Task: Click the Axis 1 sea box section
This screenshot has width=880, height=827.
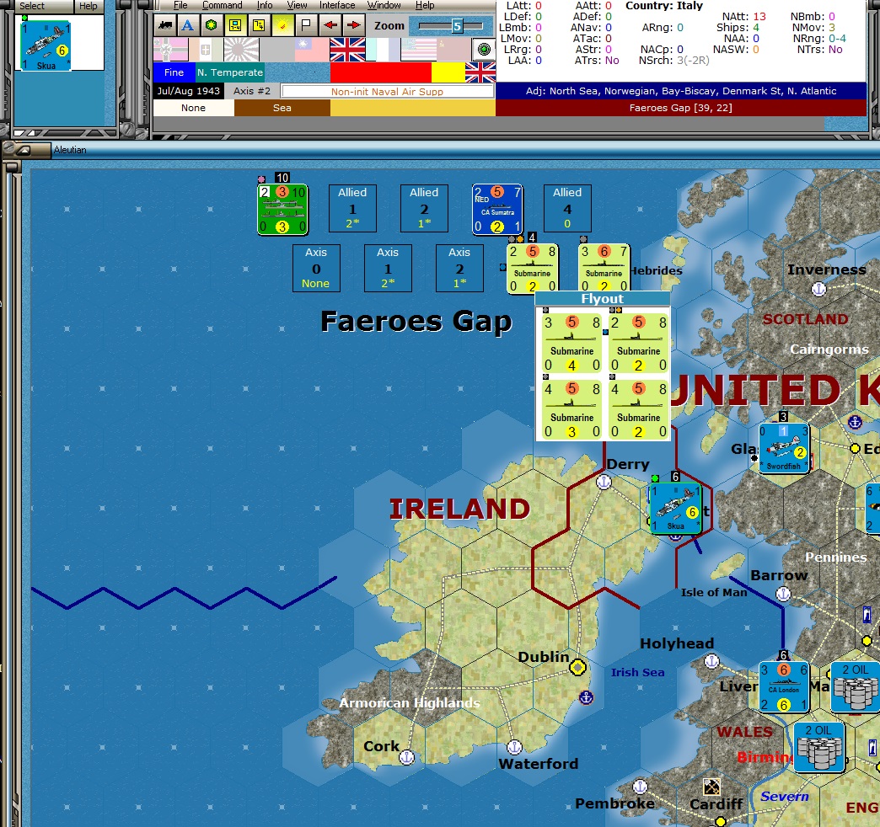Action: click(x=388, y=268)
